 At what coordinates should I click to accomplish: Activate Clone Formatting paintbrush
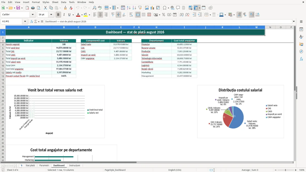65,8
